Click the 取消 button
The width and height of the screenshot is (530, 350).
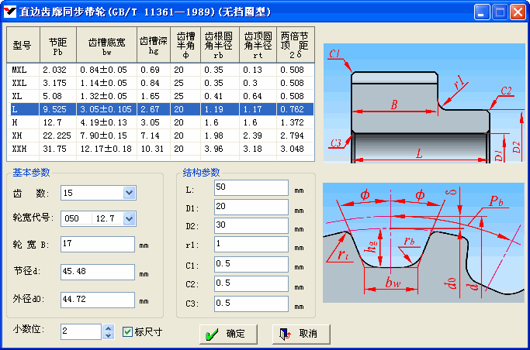click(301, 335)
